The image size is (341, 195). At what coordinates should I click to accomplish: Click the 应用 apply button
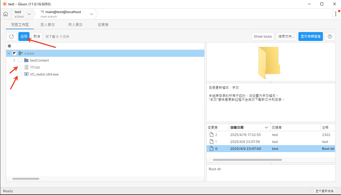24,36
